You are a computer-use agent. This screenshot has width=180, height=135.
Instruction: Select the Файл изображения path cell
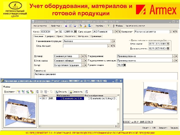101,98
